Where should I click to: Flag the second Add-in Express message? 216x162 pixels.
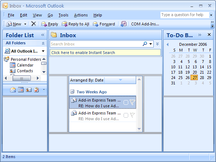pos(133,115)
